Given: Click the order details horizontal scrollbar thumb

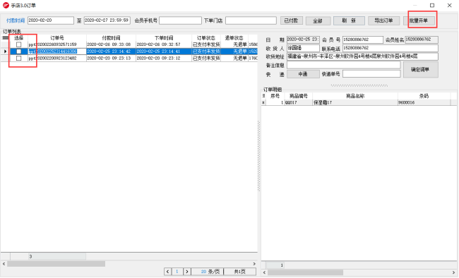Looking at the screenshot, I should click(x=305, y=272).
